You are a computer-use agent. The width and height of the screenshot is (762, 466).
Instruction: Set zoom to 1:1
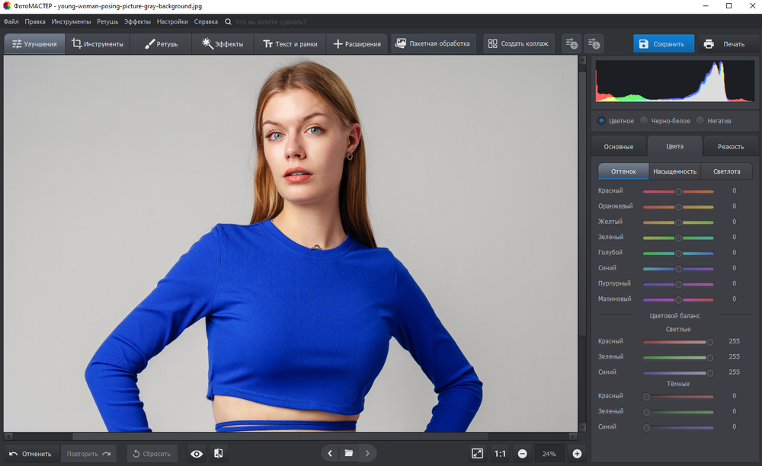(x=500, y=454)
